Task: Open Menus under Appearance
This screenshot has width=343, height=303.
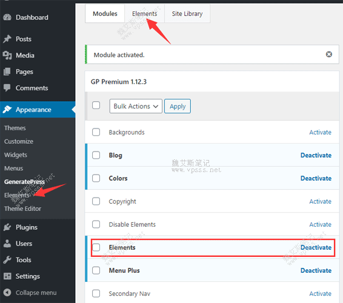Action: coord(13,168)
